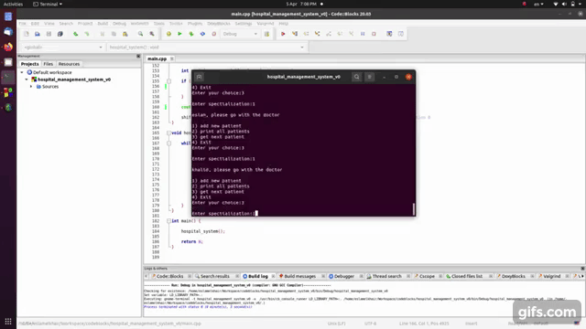Open the Settings menu

[244, 23]
